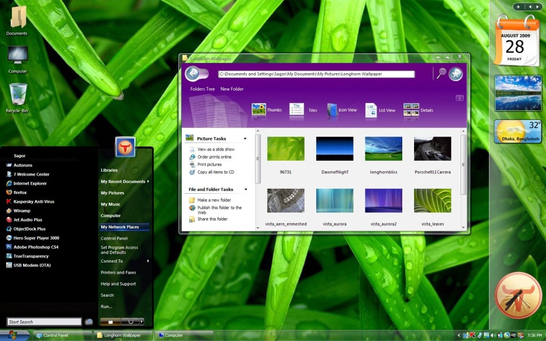Go to previous sidebar gadgets page arrow

point(530,6)
